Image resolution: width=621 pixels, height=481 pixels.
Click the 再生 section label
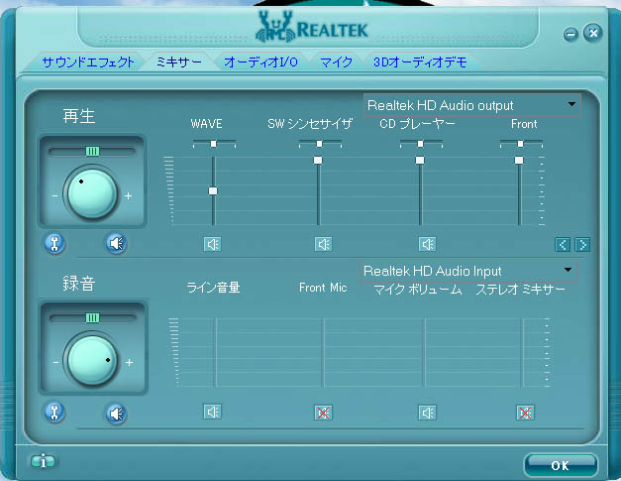click(79, 116)
